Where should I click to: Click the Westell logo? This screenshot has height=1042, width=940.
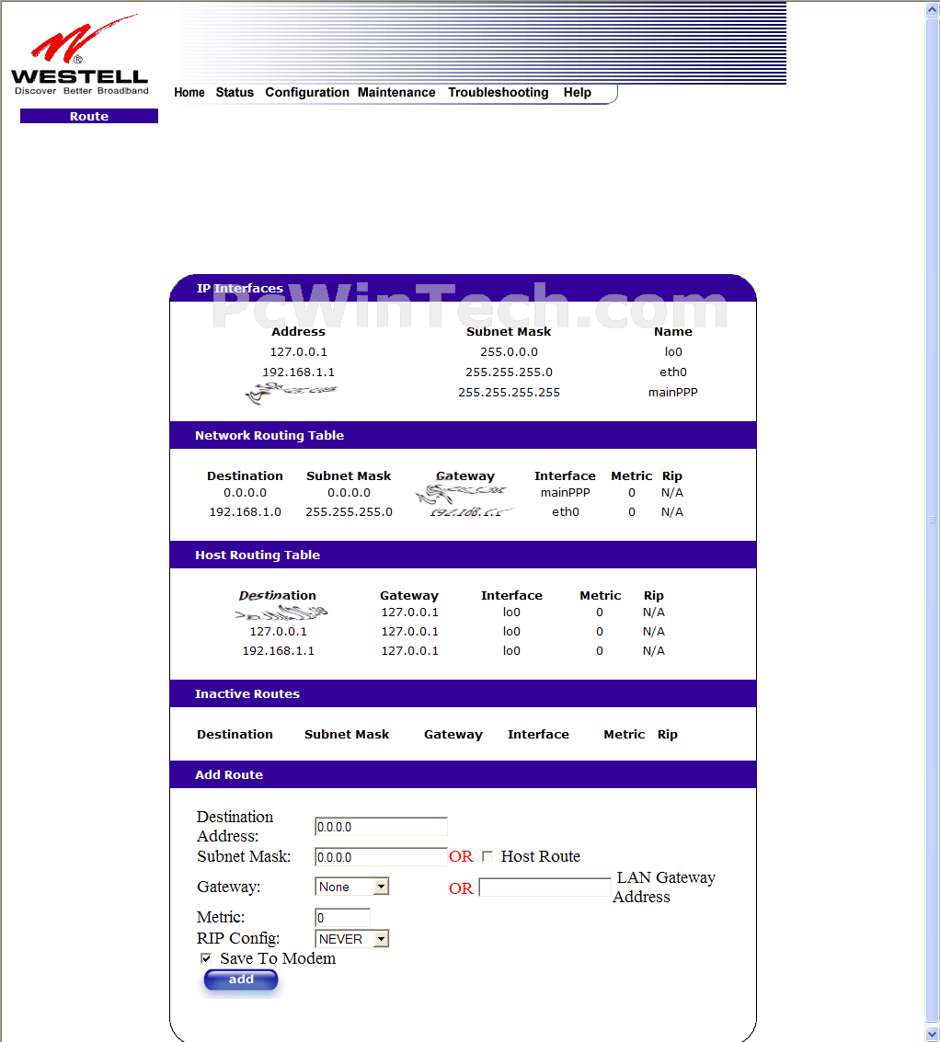tap(80, 55)
